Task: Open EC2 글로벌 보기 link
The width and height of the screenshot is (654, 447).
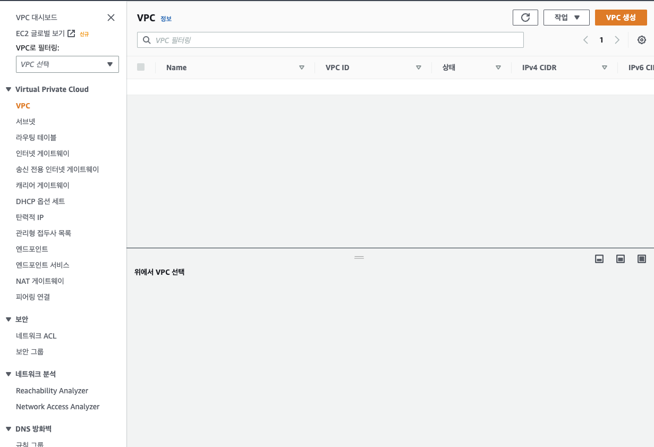Action: click(x=40, y=33)
